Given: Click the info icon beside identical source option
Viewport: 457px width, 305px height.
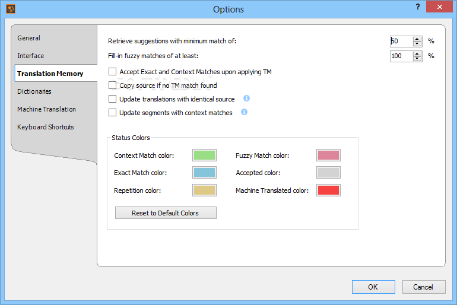Looking at the screenshot, I should [x=246, y=99].
